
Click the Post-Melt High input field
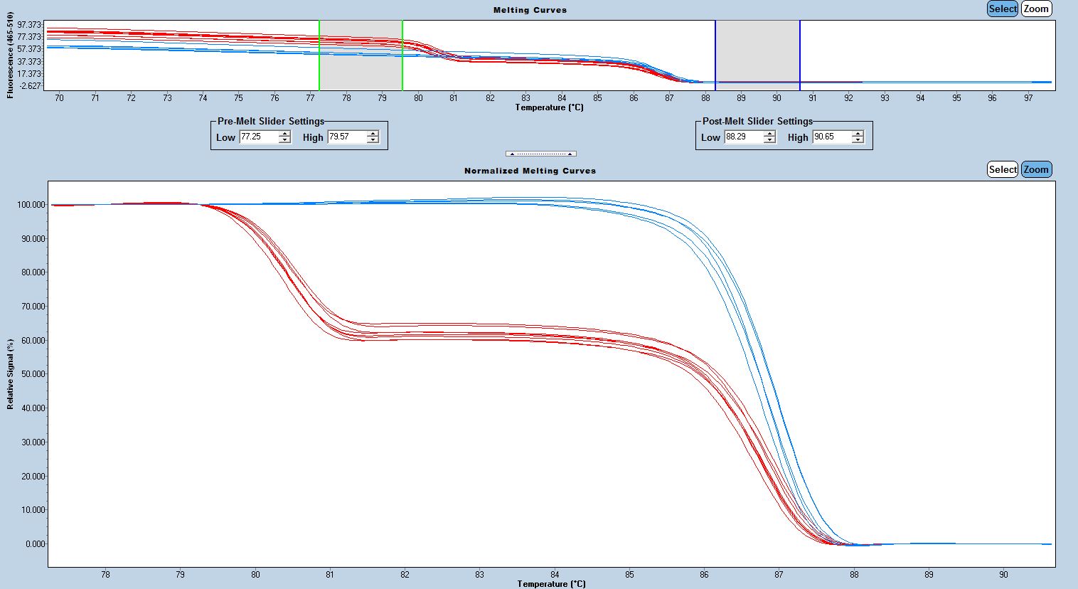831,137
